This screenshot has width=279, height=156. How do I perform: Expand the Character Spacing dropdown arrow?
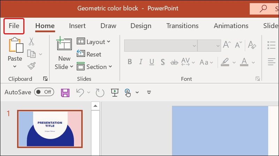[193, 62]
